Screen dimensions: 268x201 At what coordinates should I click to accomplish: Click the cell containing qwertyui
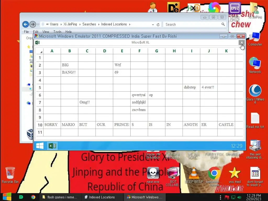click(139, 95)
